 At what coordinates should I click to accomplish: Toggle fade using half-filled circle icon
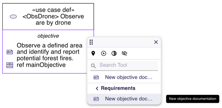114,53
